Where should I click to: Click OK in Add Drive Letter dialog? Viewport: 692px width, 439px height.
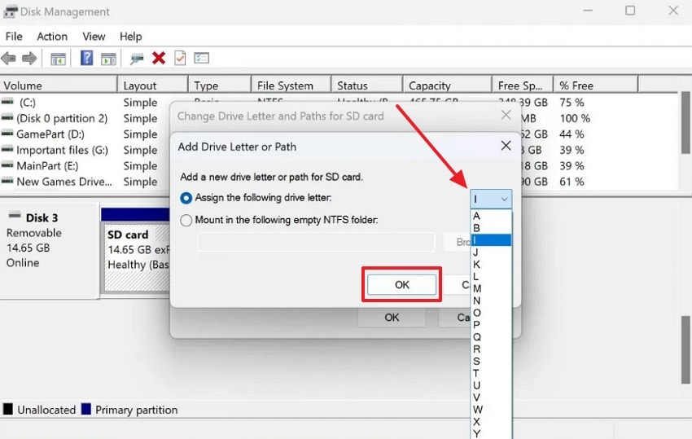point(401,285)
